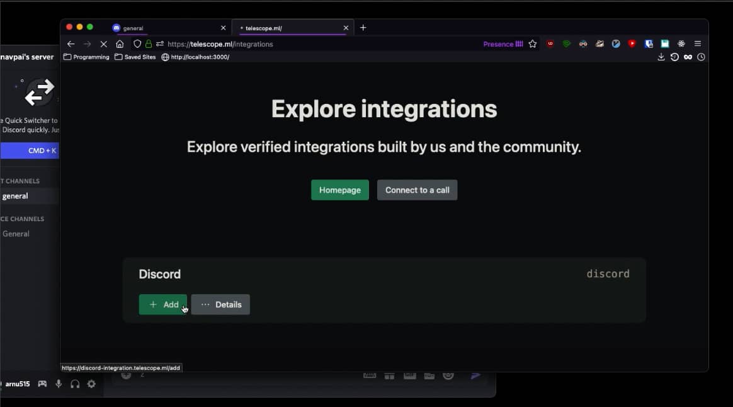Viewport: 733px width, 407px height.
Task: Click the beige folded-map extension icon
Action: [599, 44]
